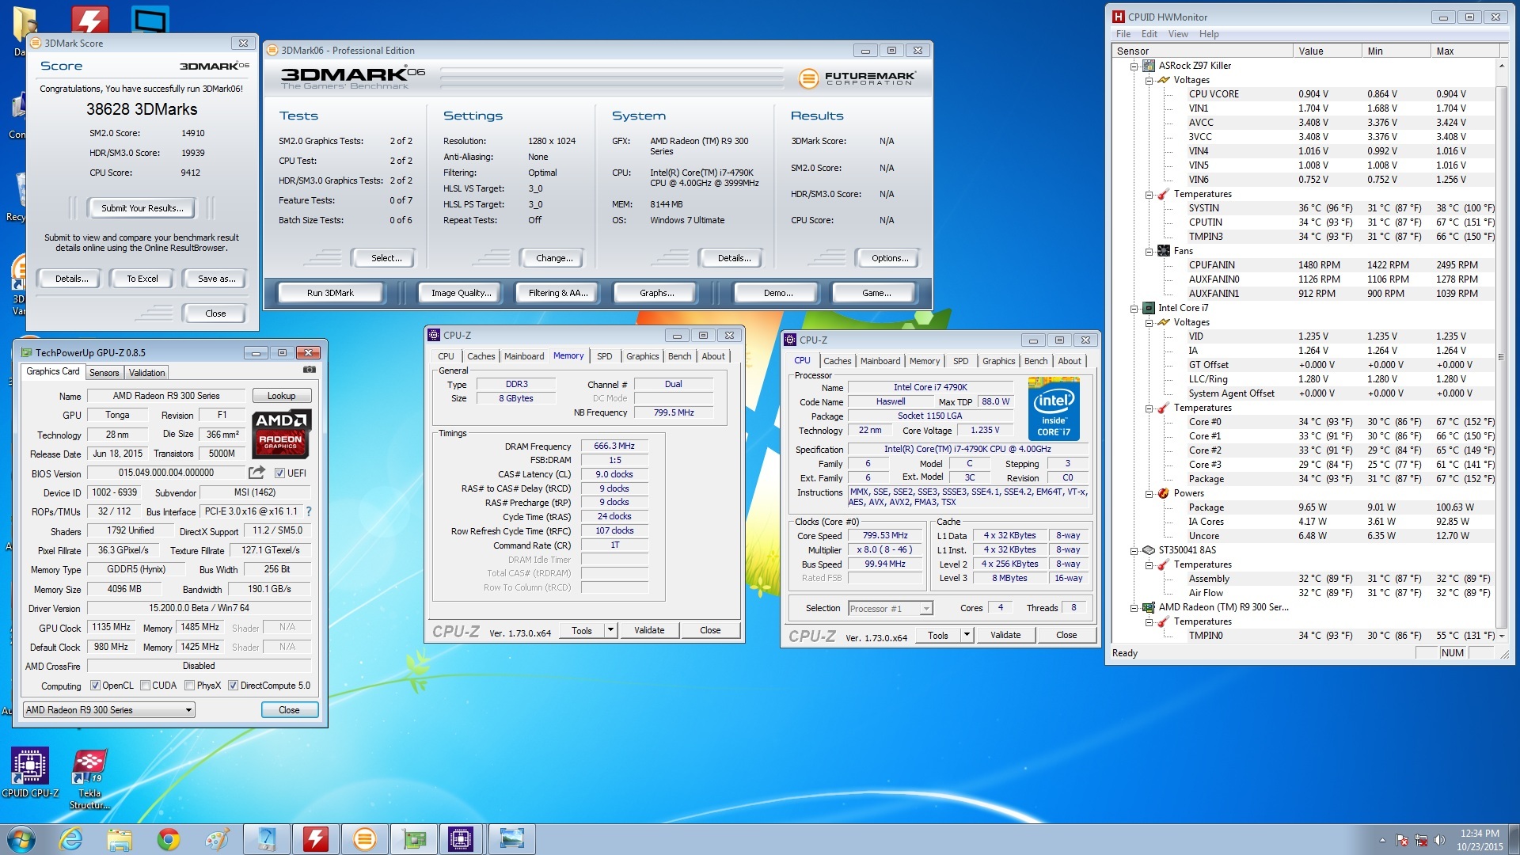Image resolution: width=1520 pixels, height=855 pixels.
Task: Click the AMD Radeon Graphics logo in GPU-Z
Action: [281, 434]
